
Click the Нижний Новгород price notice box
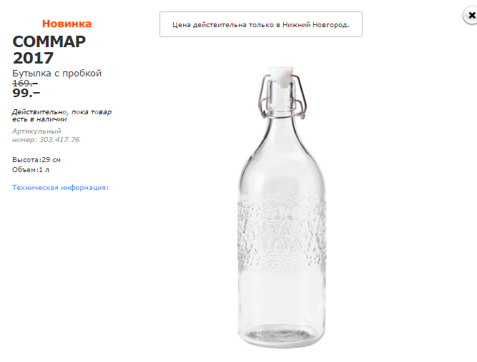click(x=260, y=24)
